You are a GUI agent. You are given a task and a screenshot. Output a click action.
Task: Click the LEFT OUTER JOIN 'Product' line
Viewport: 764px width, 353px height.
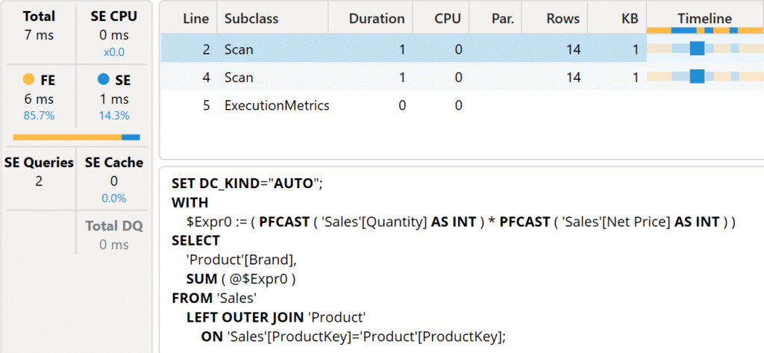tap(276, 317)
